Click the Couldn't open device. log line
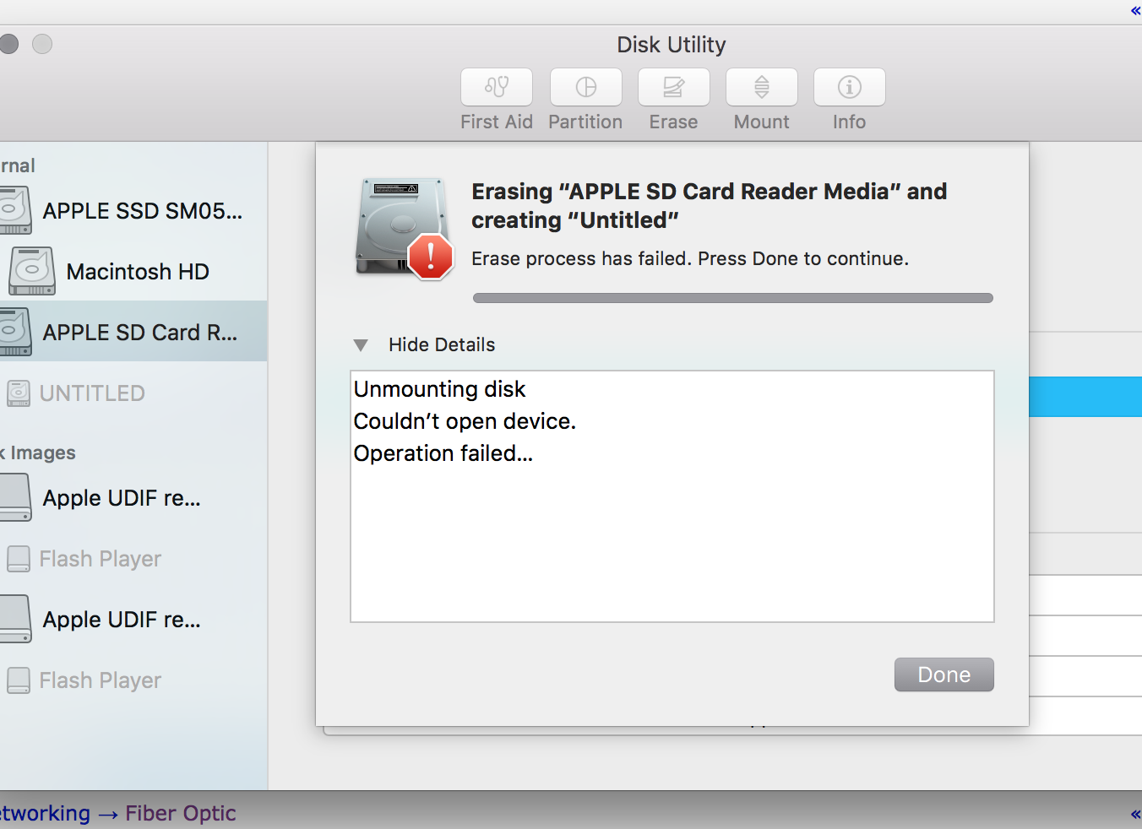The image size is (1142, 829). pyautogui.click(x=465, y=421)
